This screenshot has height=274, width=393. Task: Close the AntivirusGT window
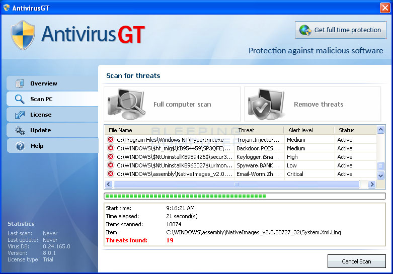385,8
